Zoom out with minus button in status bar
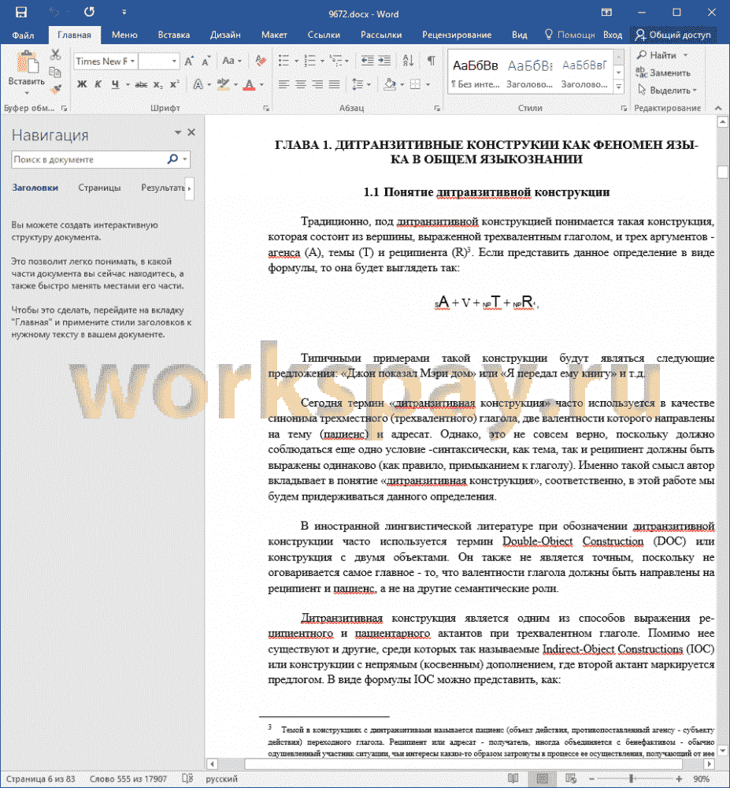This screenshot has width=730, height=788. [591, 779]
